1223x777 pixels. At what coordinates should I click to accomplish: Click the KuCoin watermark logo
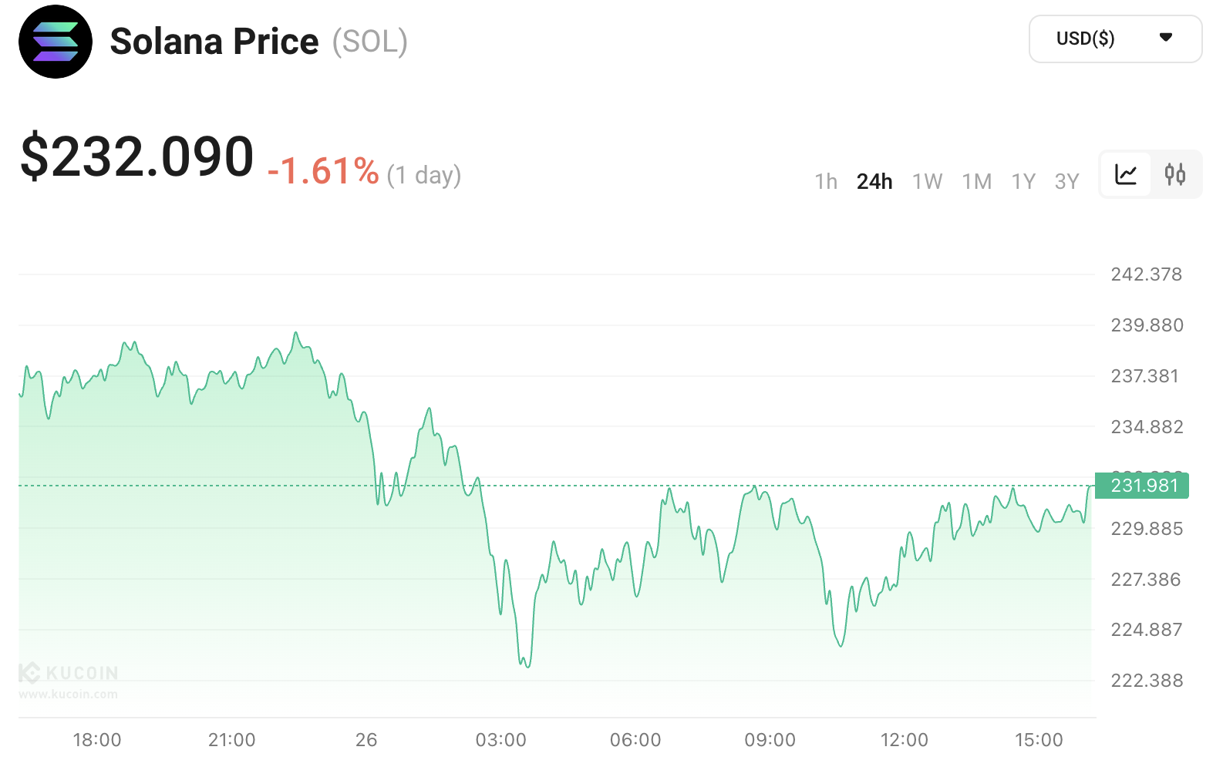point(69,673)
